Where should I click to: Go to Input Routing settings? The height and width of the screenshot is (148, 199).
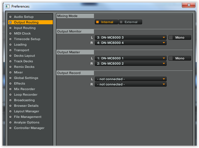25,28
